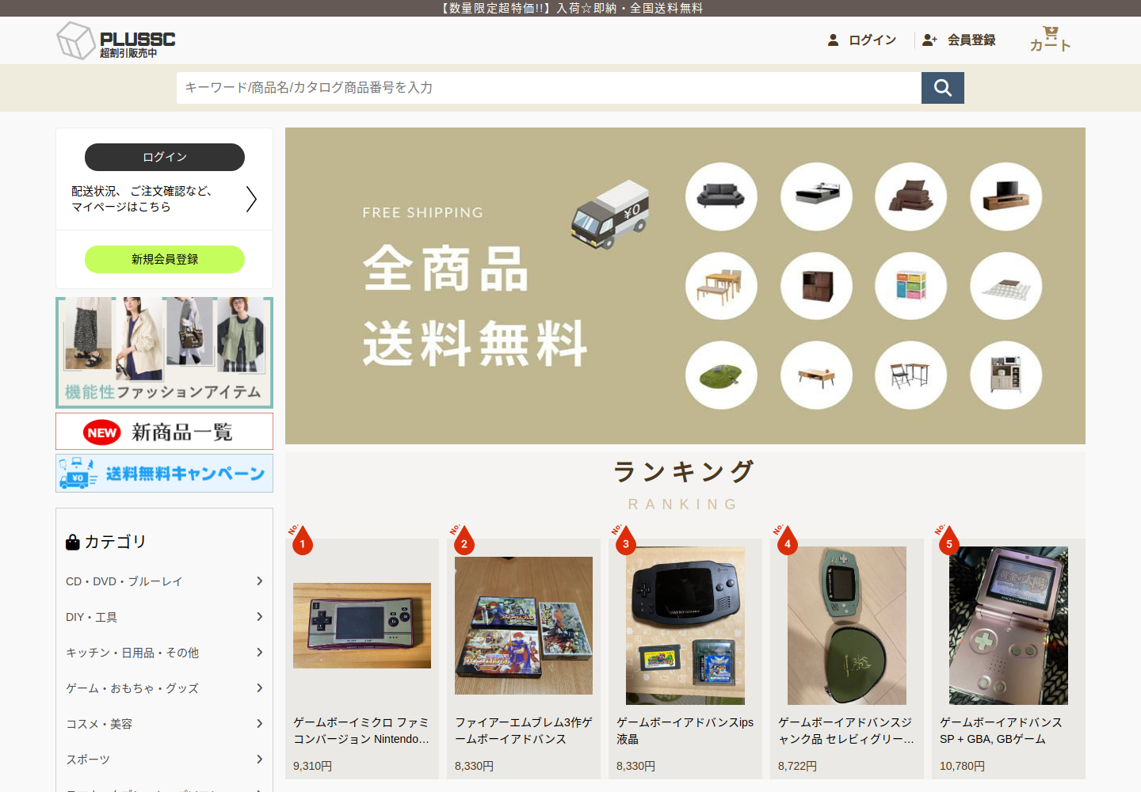
Task: Click the header login person icon
Action: tap(833, 40)
